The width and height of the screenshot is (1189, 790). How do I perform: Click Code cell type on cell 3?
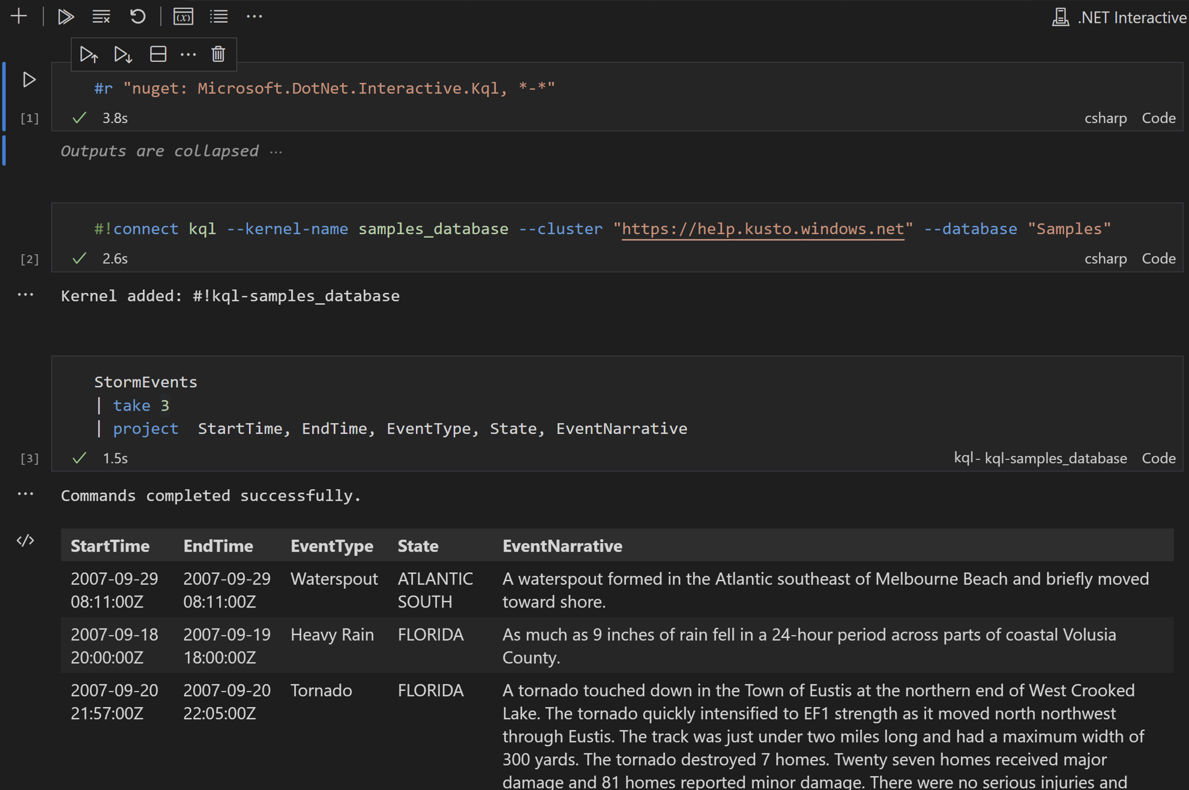coord(1158,458)
